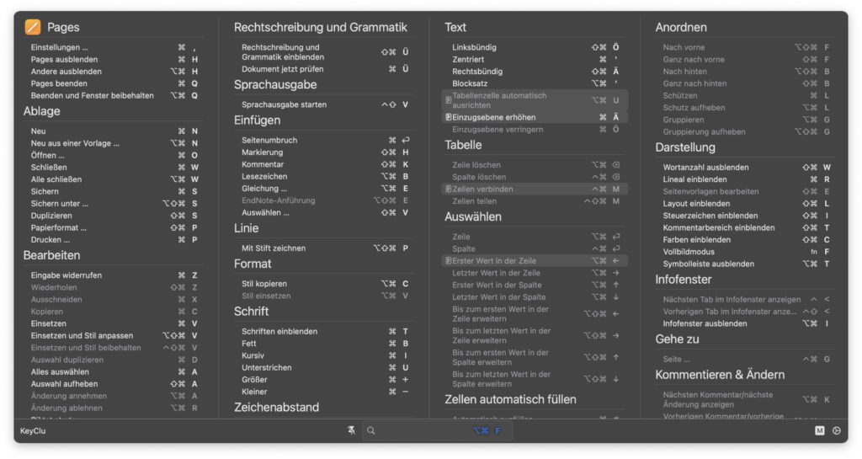The height and width of the screenshot is (459, 862).
Task: Choose Infofenster ausblenden entry
Action: tap(705, 323)
